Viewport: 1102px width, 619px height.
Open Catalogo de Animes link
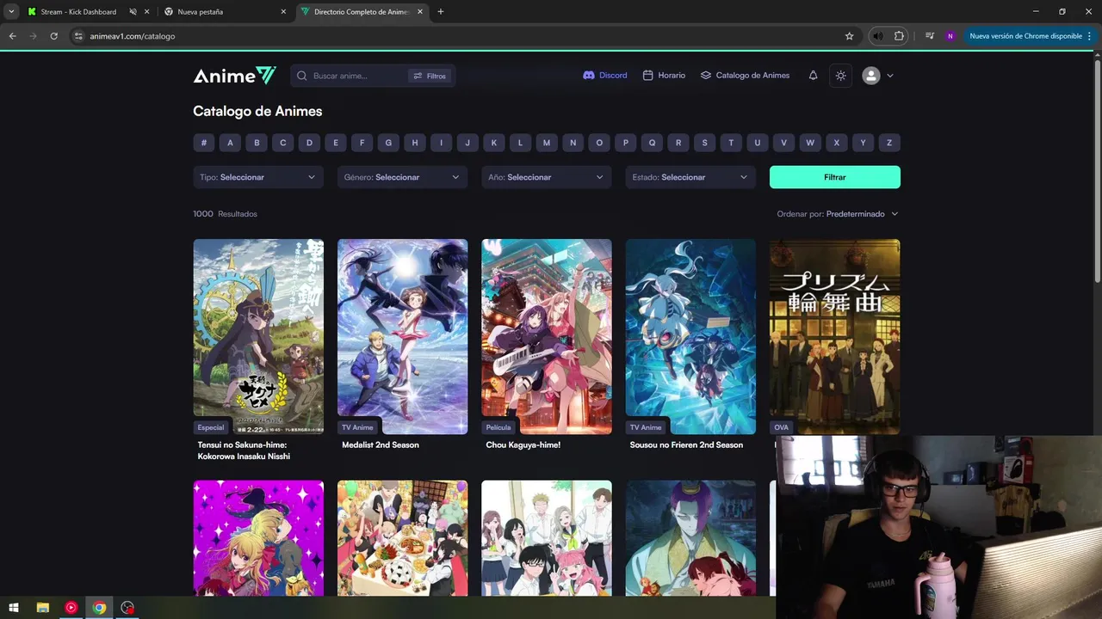[x=745, y=76]
